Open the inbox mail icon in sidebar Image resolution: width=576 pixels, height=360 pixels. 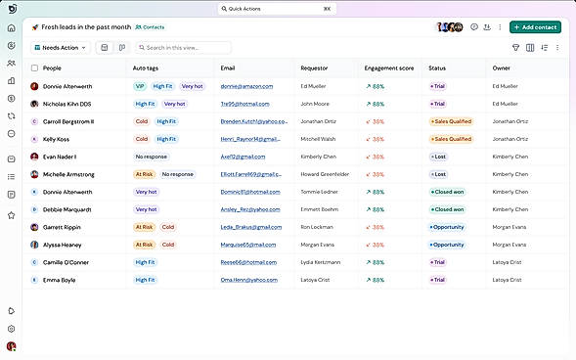12,159
